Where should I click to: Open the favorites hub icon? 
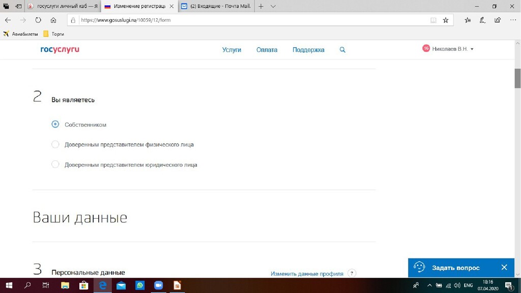coord(468,20)
